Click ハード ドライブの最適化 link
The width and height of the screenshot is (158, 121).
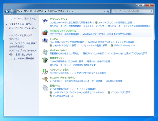coord(84,89)
